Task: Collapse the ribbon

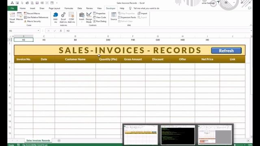Action: 251,25
